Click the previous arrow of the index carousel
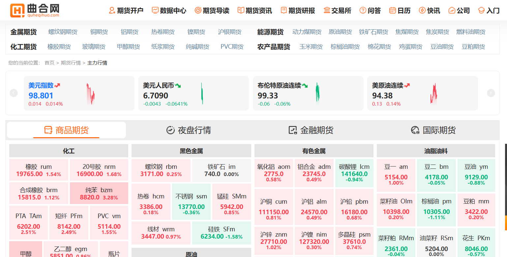 coord(14,93)
